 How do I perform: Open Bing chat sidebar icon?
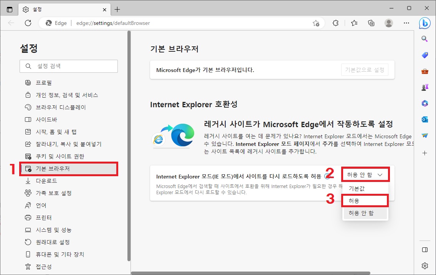coord(425,23)
